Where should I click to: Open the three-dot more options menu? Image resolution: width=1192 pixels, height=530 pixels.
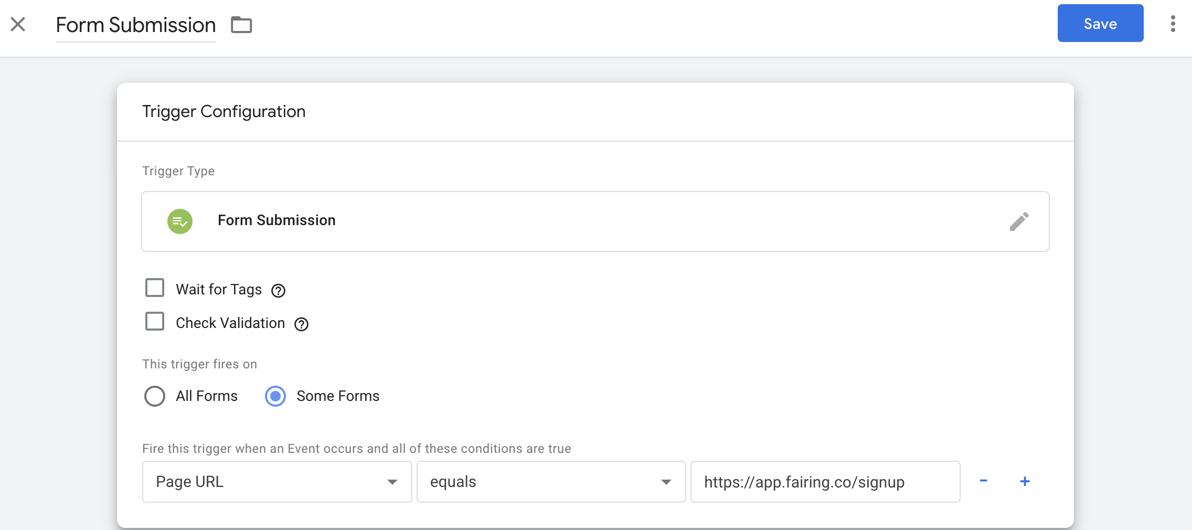point(1173,24)
